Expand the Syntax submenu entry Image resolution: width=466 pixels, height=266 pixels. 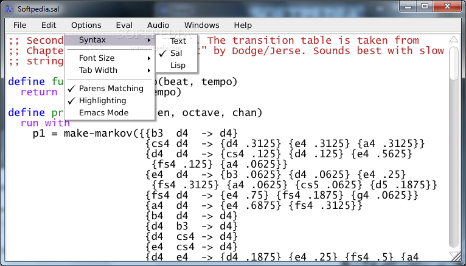coord(110,39)
